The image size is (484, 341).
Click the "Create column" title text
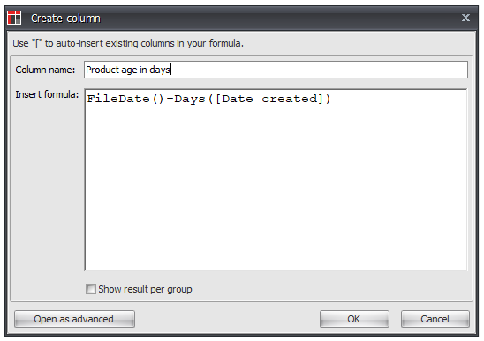click(x=65, y=19)
